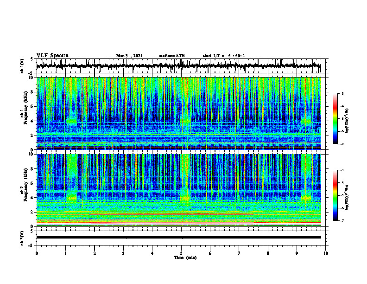Click the "8" kHz tick on ch.2 spectrogram

coord(32,169)
